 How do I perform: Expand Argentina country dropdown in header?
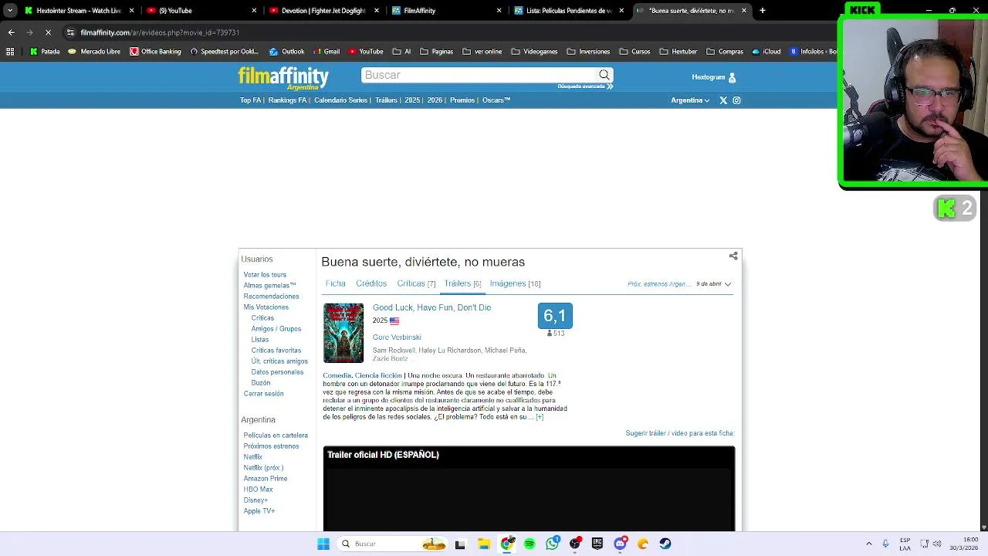point(690,100)
